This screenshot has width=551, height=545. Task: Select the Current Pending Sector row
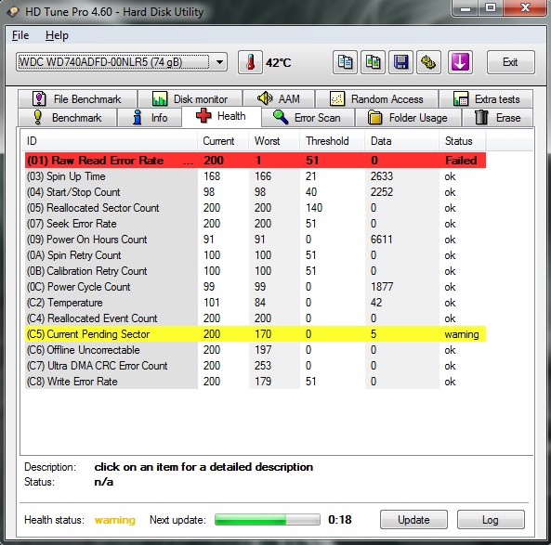[256, 334]
